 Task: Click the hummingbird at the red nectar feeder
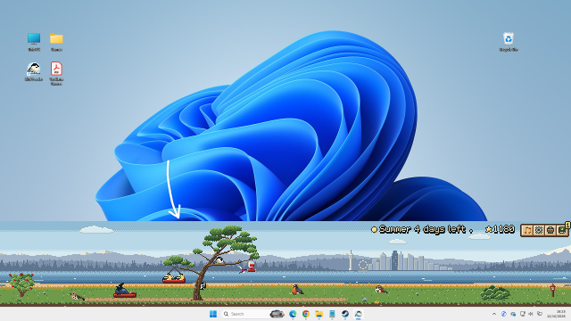[x=243, y=269]
